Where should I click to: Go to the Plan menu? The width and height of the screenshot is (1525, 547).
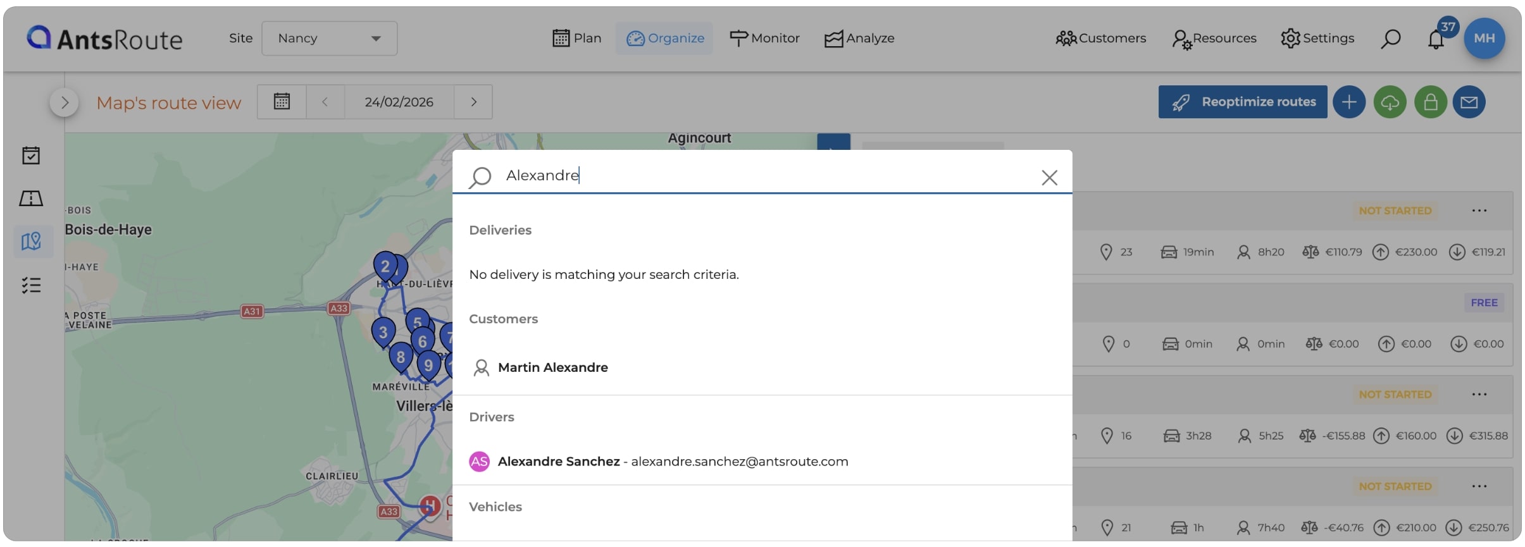point(576,38)
